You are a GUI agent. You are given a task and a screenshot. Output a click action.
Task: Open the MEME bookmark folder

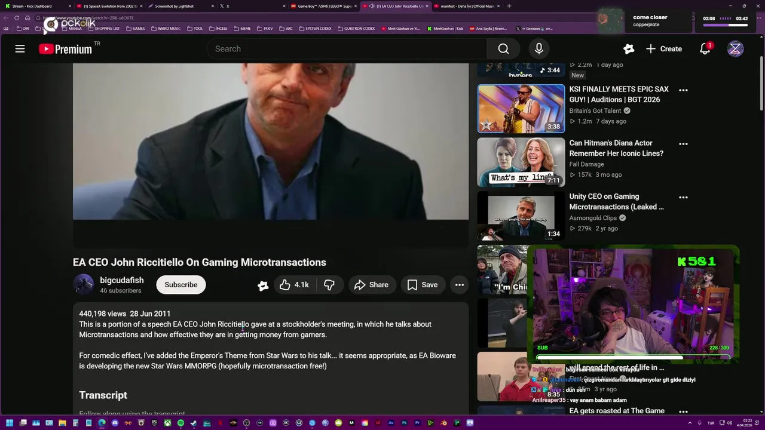tap(243, 29)
